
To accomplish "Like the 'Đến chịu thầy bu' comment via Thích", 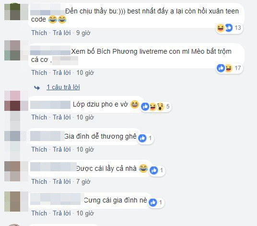I will point(39,33).
